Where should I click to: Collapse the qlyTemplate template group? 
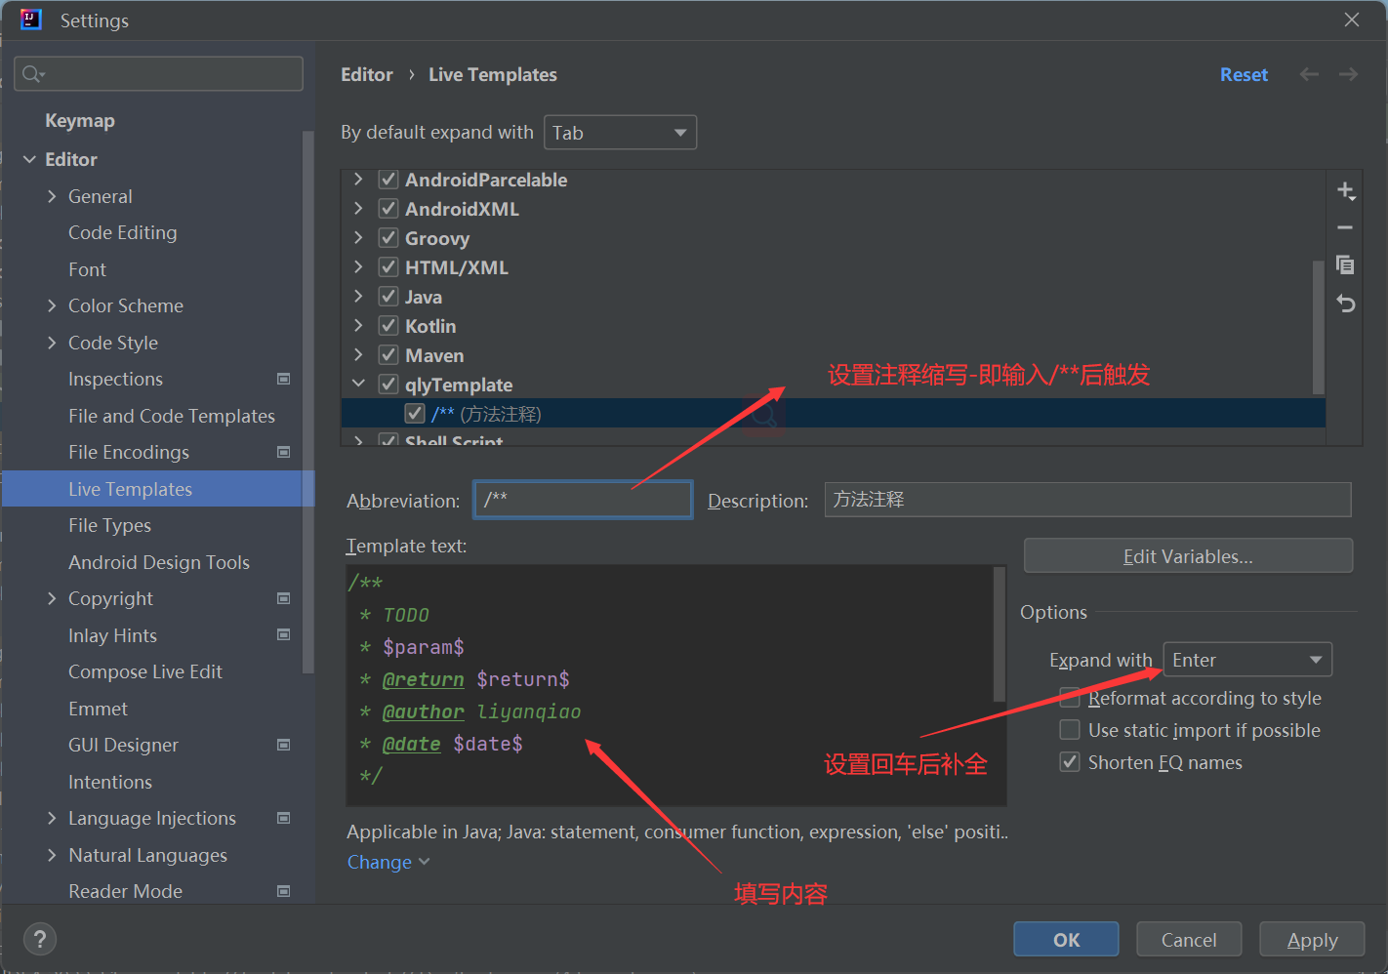click(x=358, y=385)
